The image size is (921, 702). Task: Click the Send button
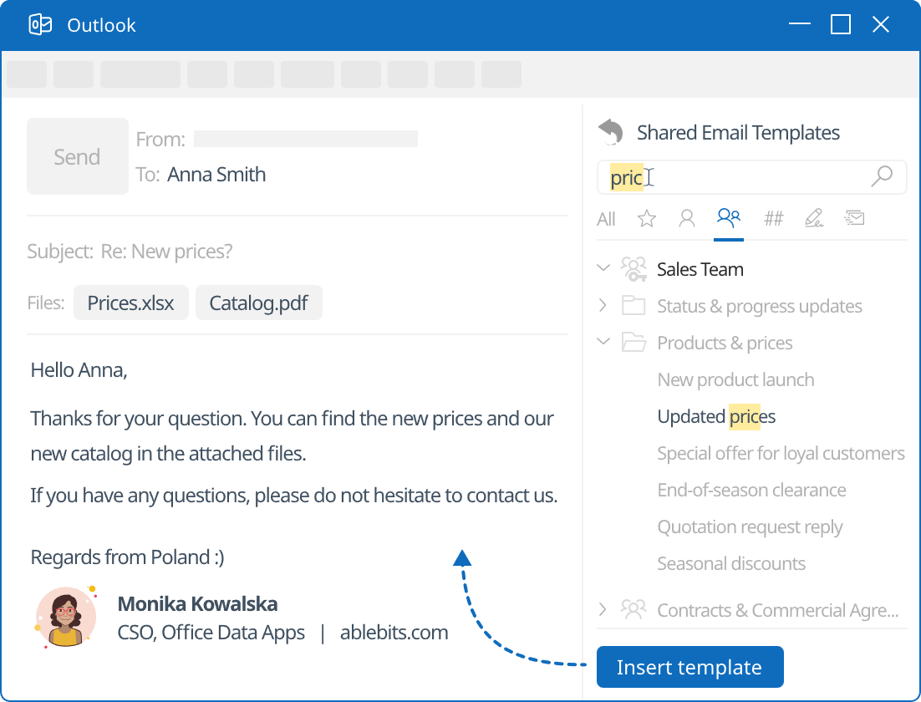point(77,156)
